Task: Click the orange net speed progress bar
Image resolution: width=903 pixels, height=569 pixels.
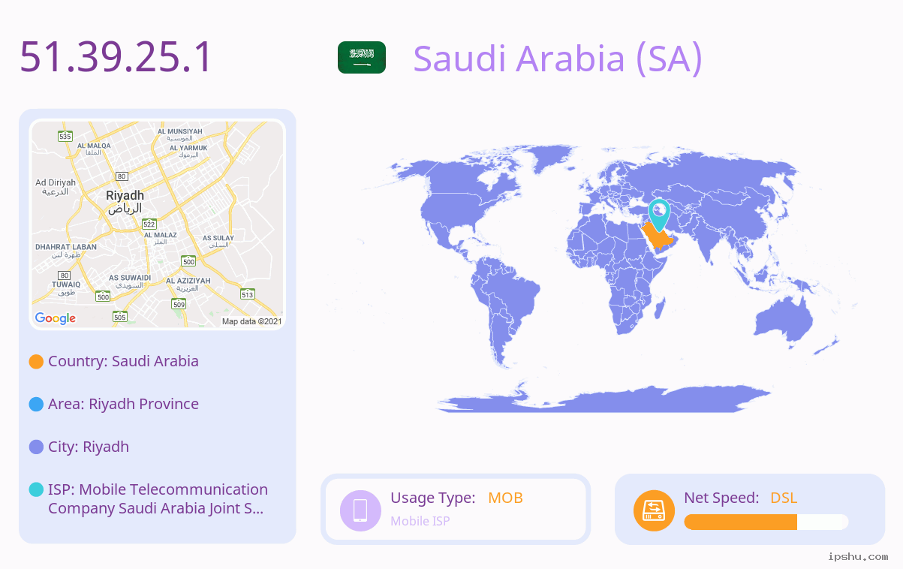Action: click(740, 522)
